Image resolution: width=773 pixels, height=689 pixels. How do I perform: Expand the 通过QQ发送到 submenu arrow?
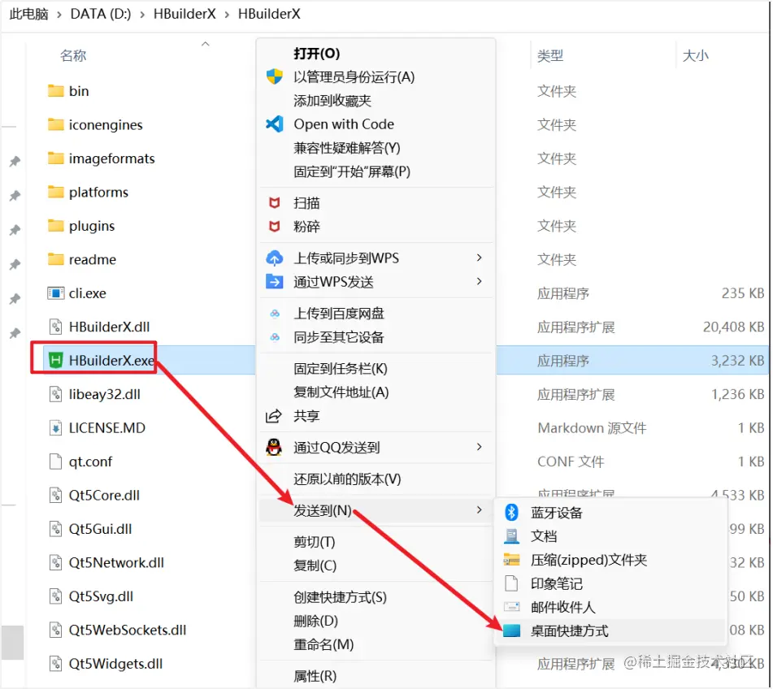pos(480,447)
